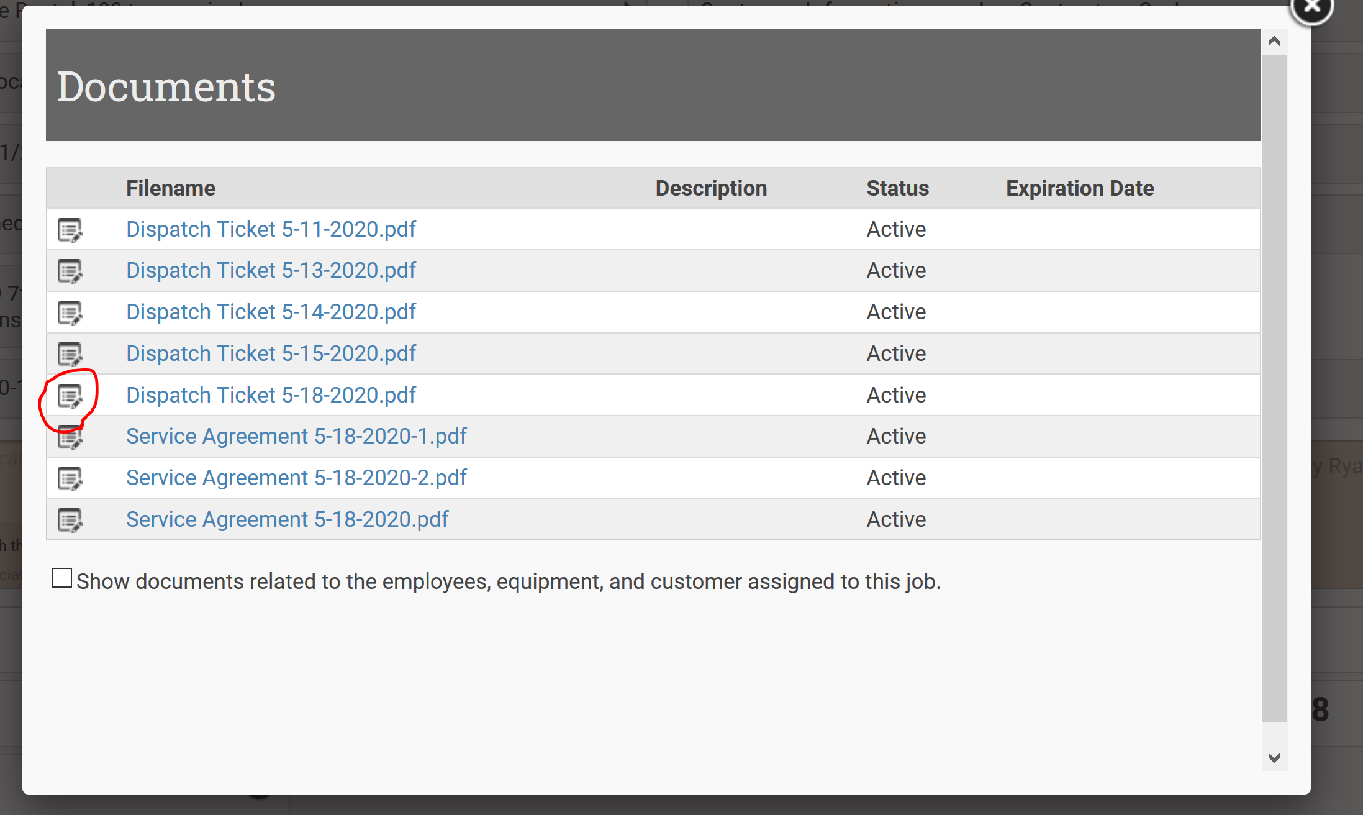Edit icon for Dispatch Ticket 5-11-2020.pdf
1363x815 pixels.
point(70,230)
